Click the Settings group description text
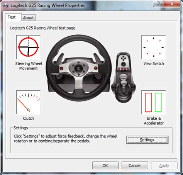 pyautogui.click(x=66, y=138)
